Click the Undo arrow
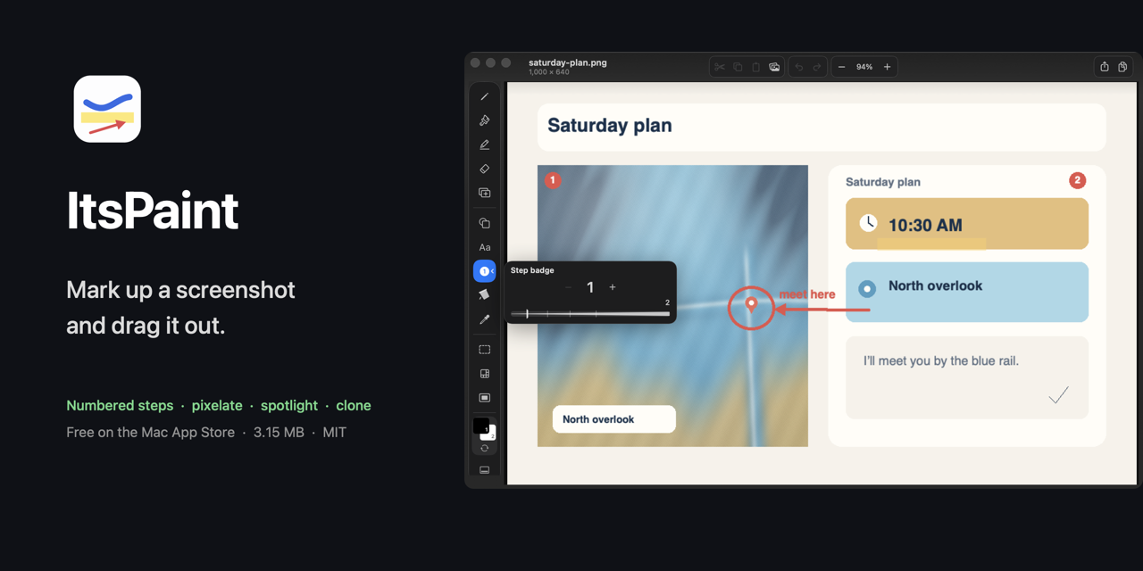1143x571 pixels. (x=799, y=67)
